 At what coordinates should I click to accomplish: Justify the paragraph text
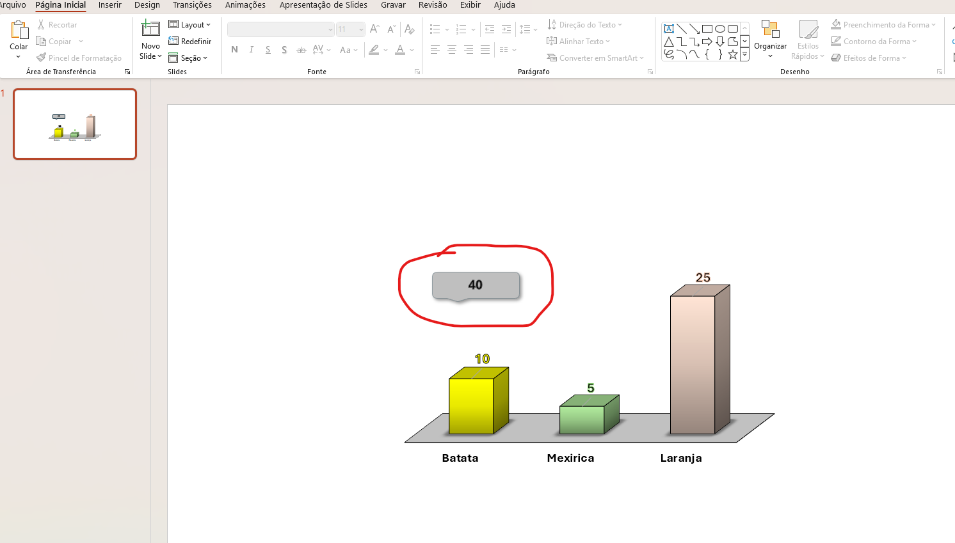(485, 50)
